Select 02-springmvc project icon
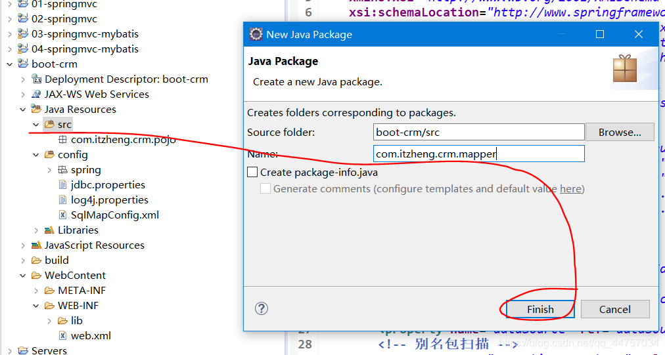665x355 pixels. pyautogui.click(x=23, y=18)
